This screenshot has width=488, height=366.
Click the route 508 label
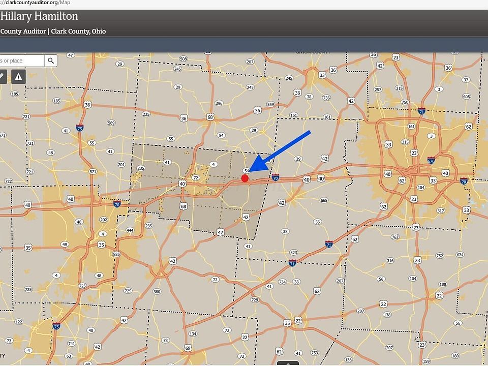coord(184,59)
